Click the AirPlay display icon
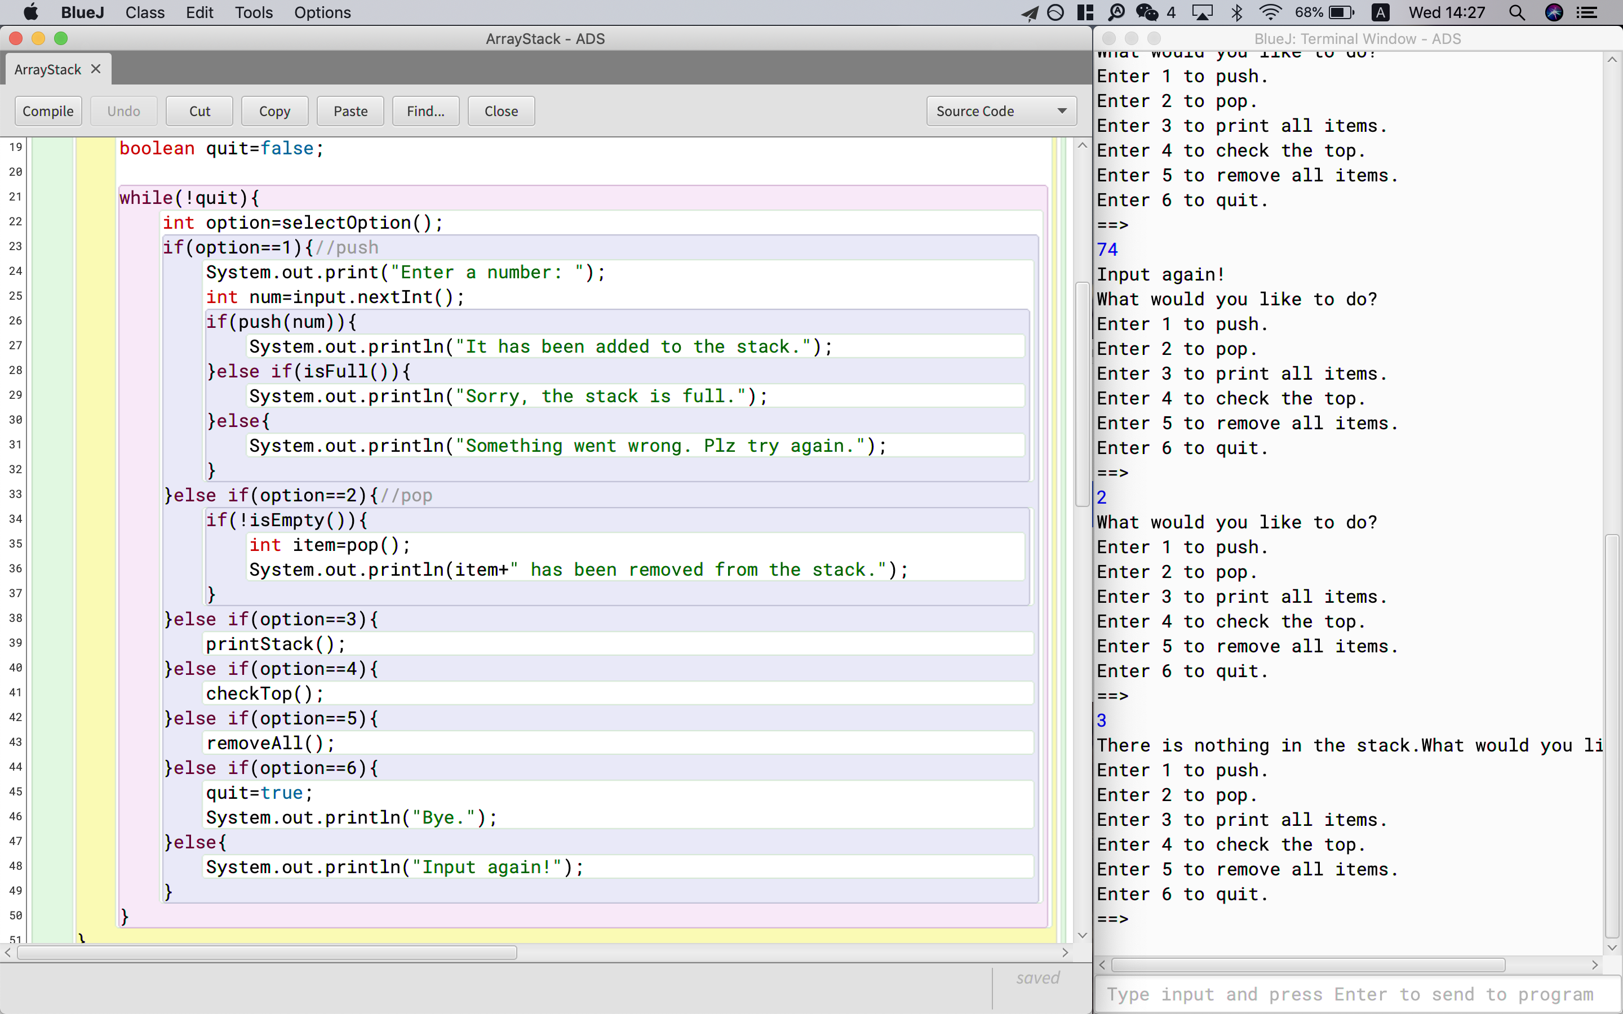Viewport: 1623px width, 1014px height. coord(1202,13)
